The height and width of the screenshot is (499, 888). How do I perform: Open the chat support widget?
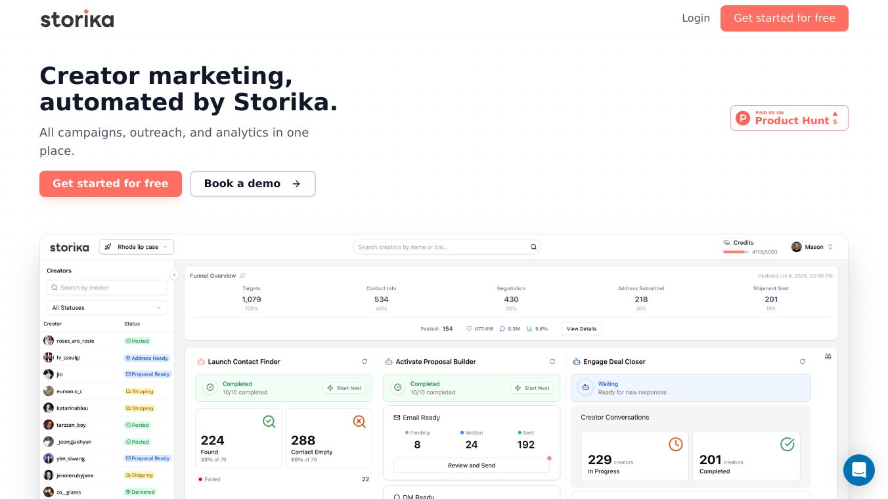click(858, 470)
